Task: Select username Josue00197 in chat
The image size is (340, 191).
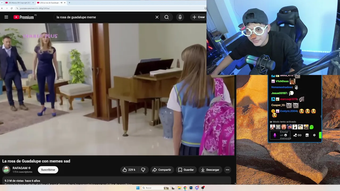Action: (279, 93)
